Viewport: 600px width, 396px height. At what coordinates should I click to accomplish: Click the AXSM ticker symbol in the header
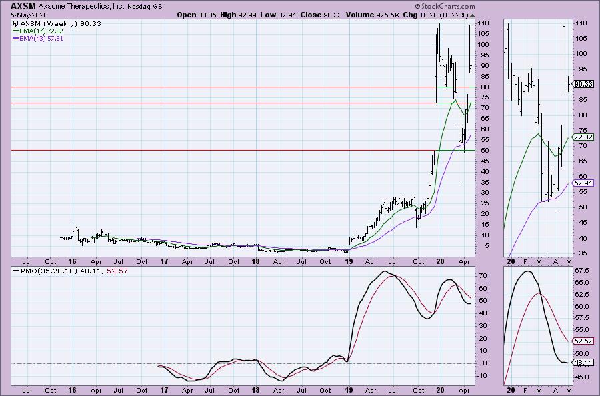pos(23,6)
